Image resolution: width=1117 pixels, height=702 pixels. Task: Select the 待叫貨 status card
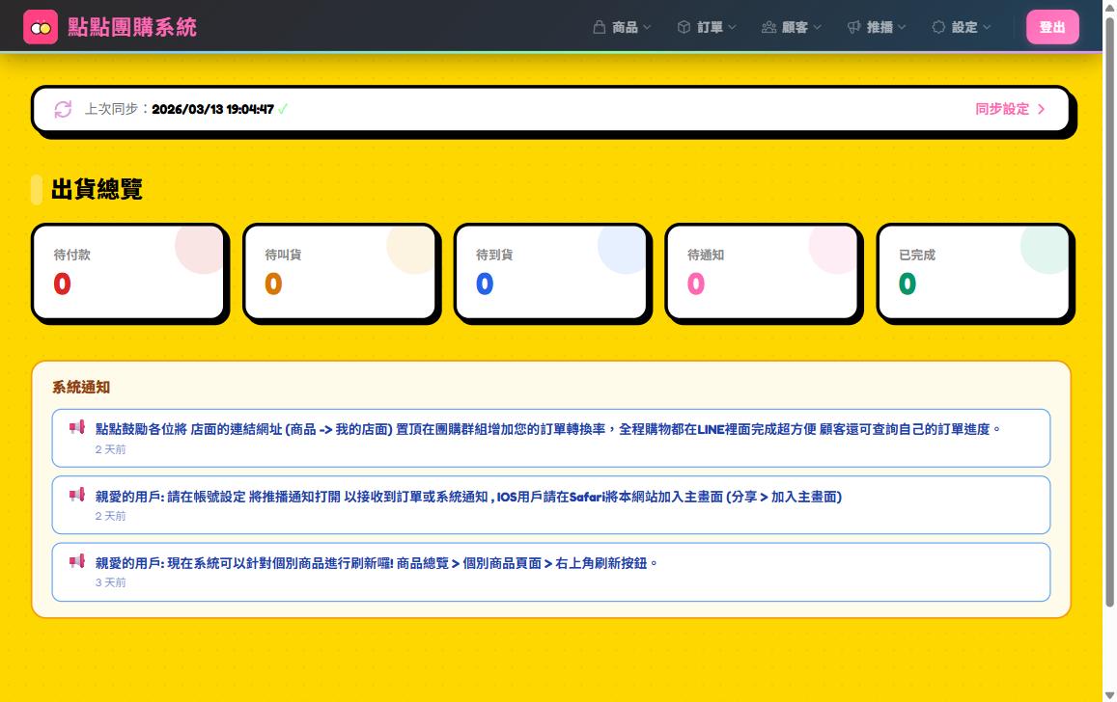pos(340,272)
